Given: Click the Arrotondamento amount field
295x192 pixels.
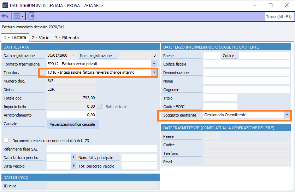Looking at the screenshot, I should (x=71, y=115).
